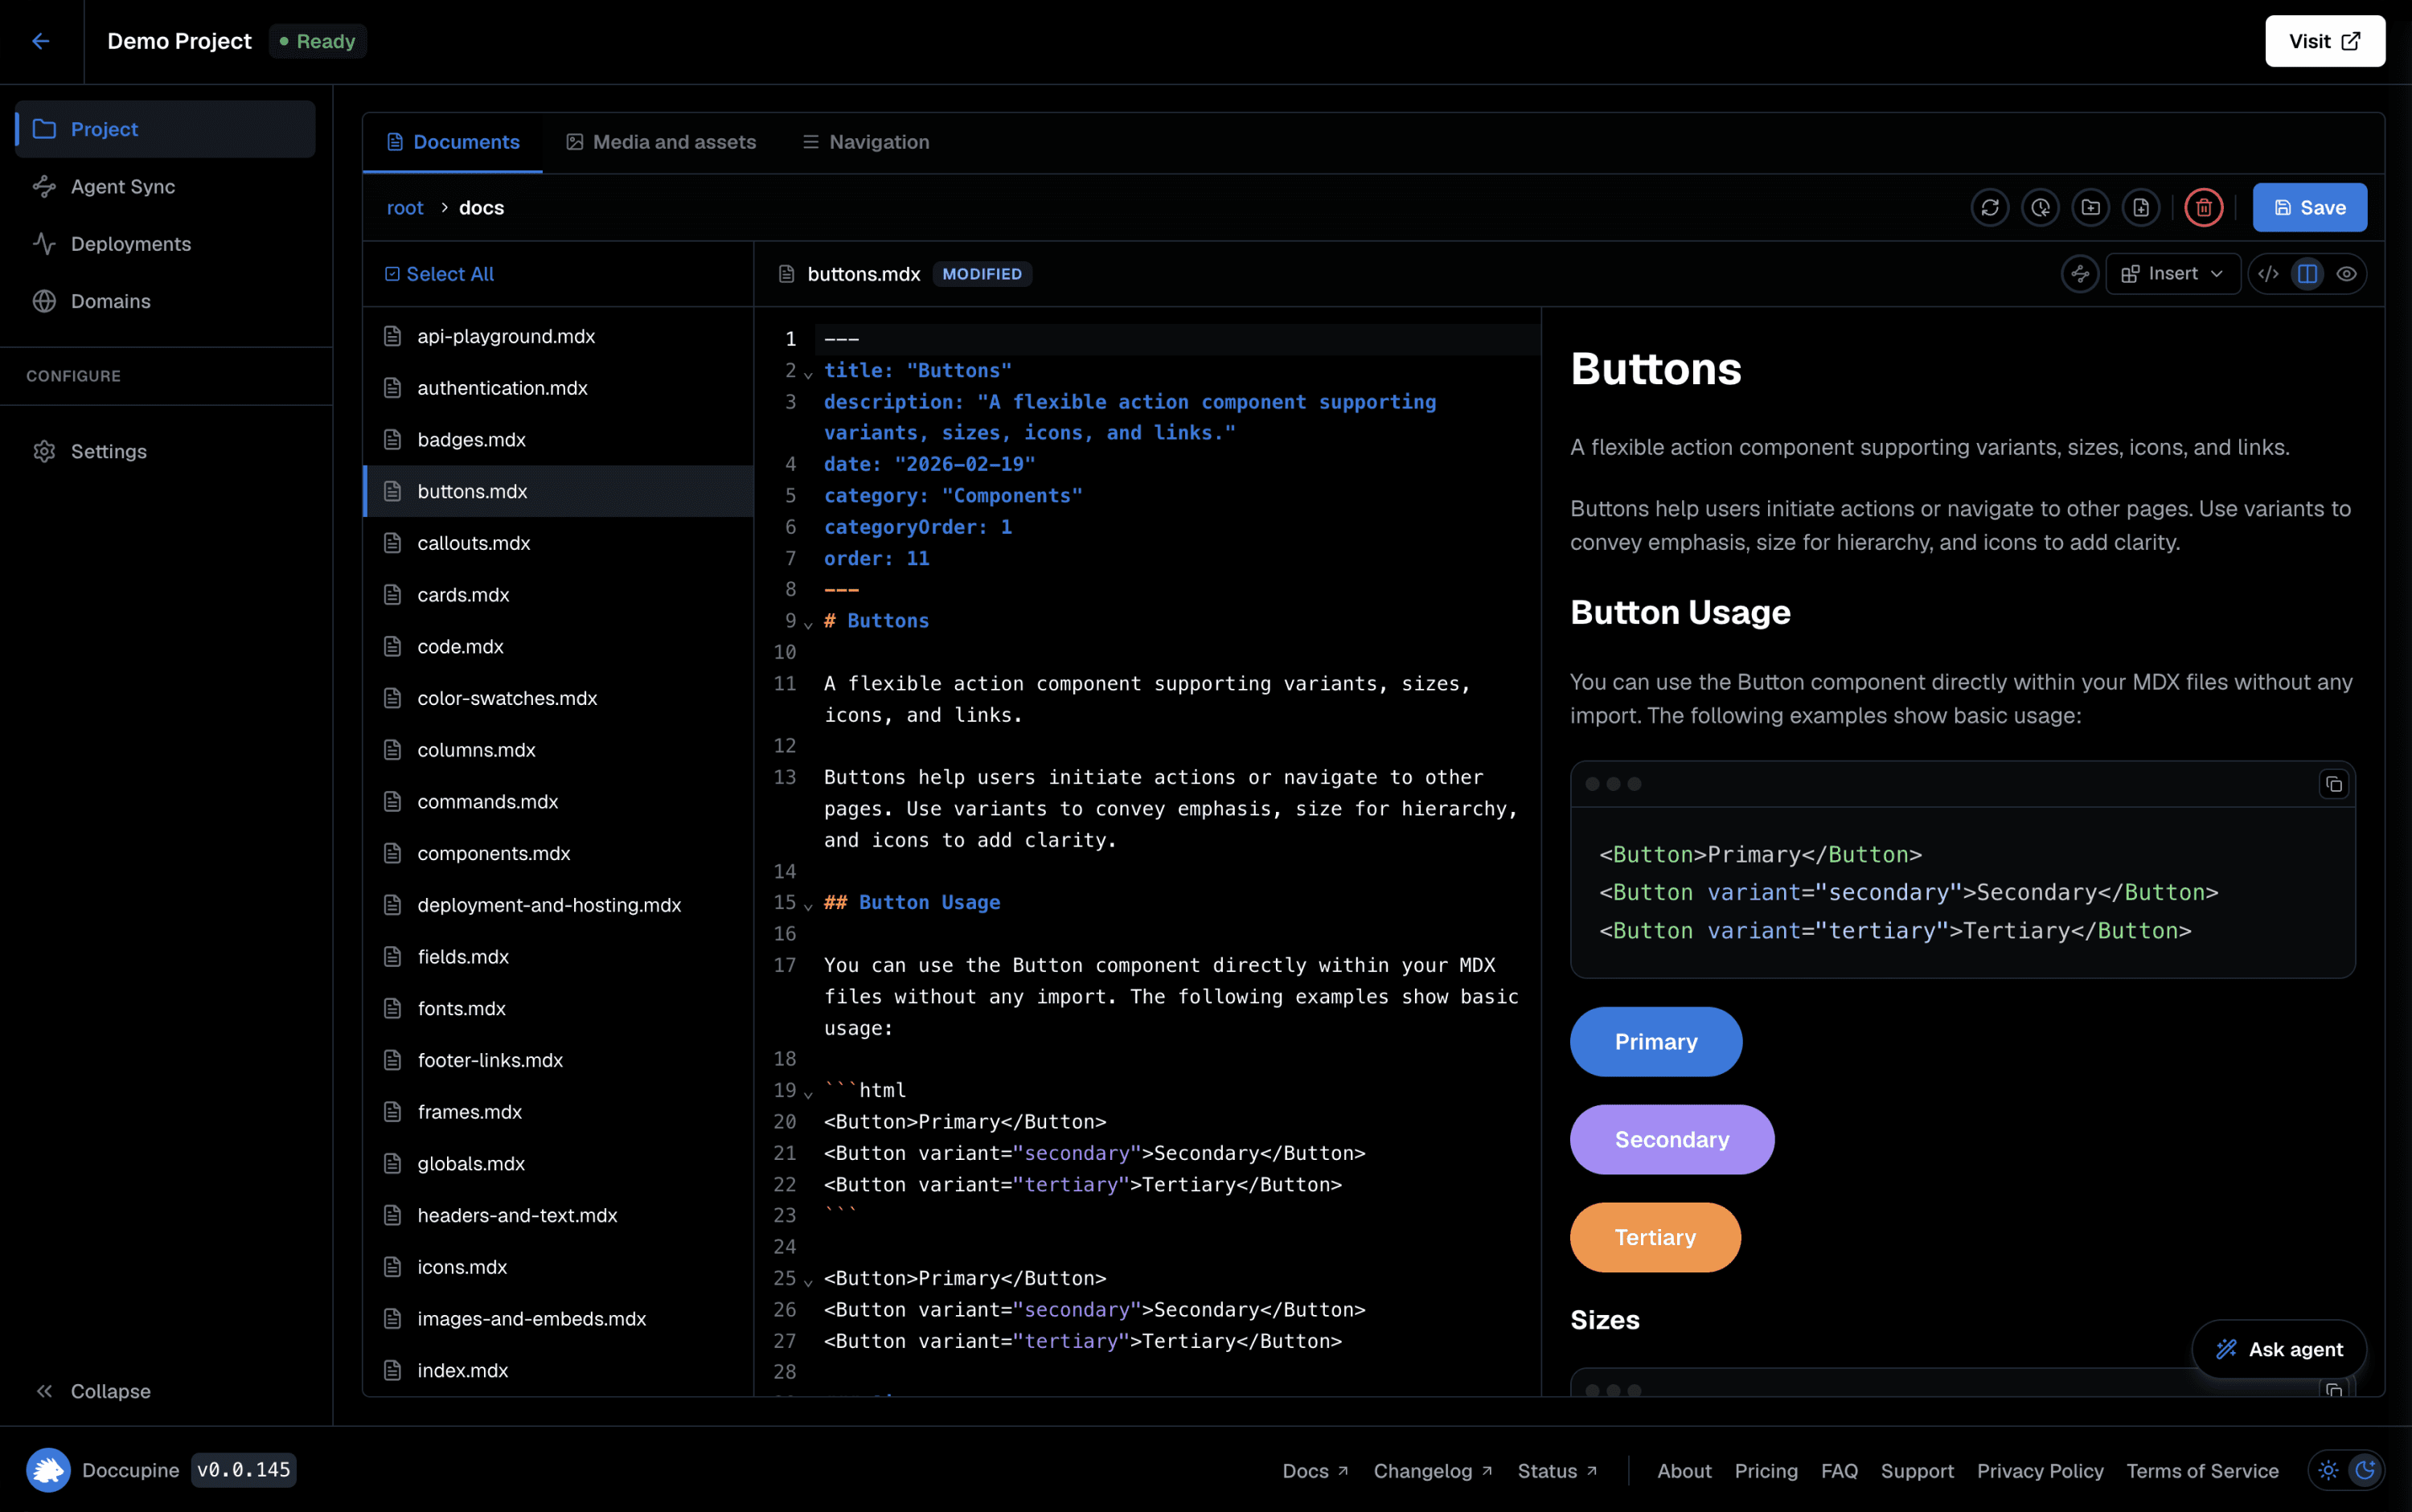Open the version history icon
The height and width of the screenshot is (1512, 2412).
click(x=2040, y=208)
